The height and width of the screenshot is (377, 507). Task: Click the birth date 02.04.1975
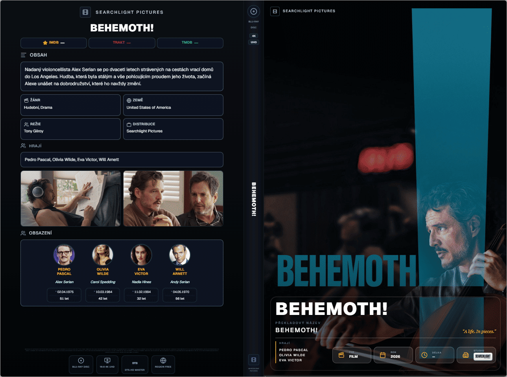(65, 292)
